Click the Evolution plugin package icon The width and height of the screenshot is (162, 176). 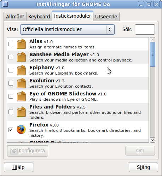coord(21,83)
